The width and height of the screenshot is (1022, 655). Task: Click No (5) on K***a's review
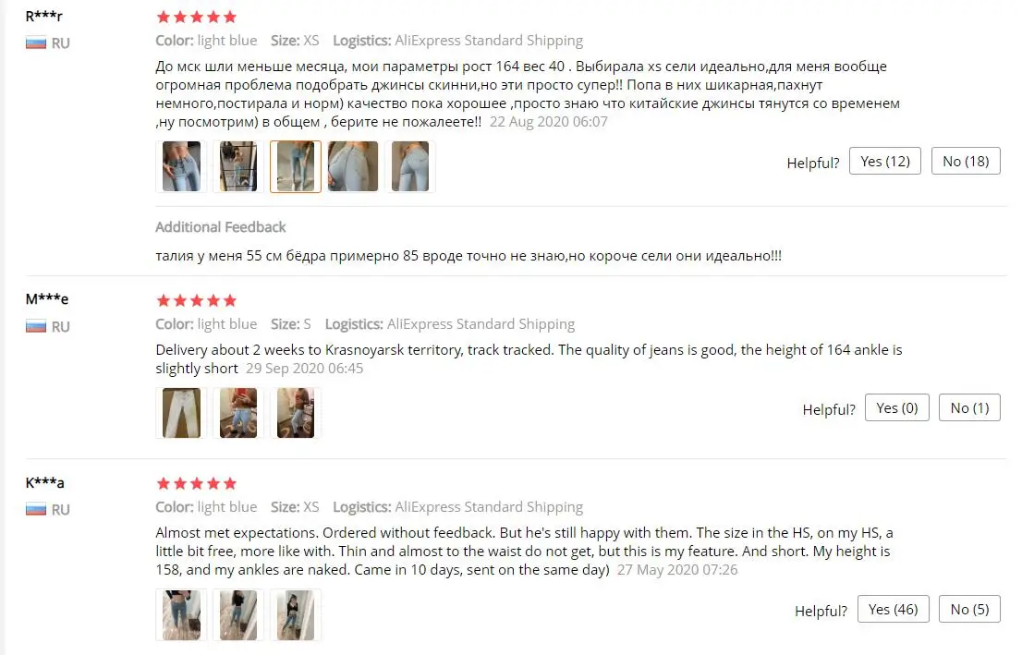[970, 610]
